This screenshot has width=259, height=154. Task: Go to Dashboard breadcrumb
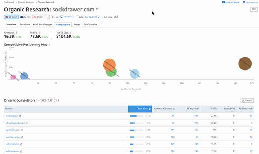[x=9, y=2]
